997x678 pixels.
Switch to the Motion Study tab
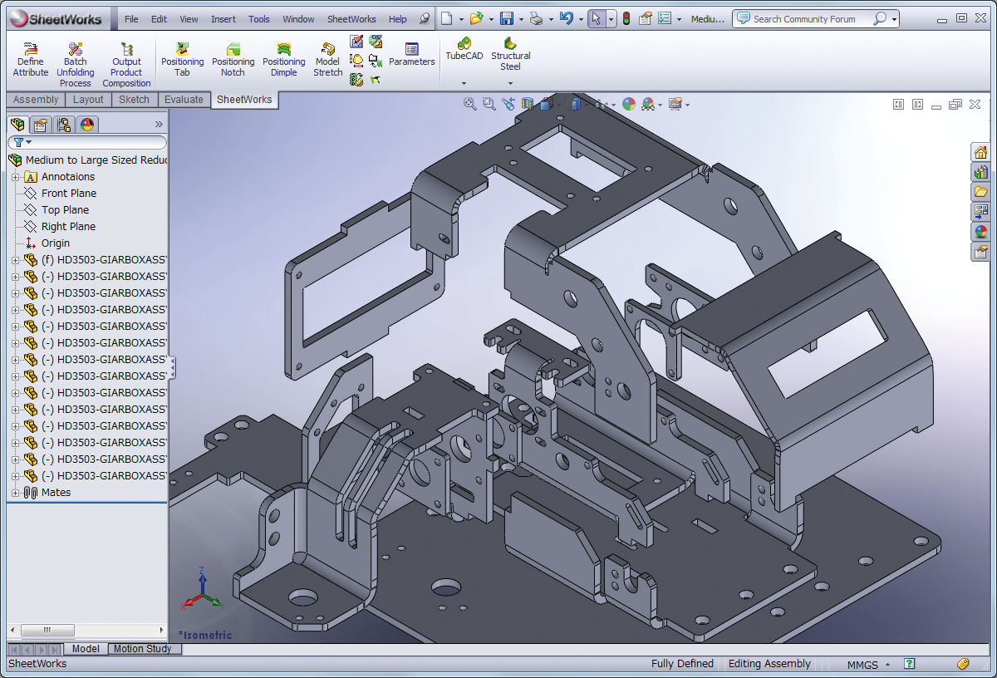(x=142, y=649)
